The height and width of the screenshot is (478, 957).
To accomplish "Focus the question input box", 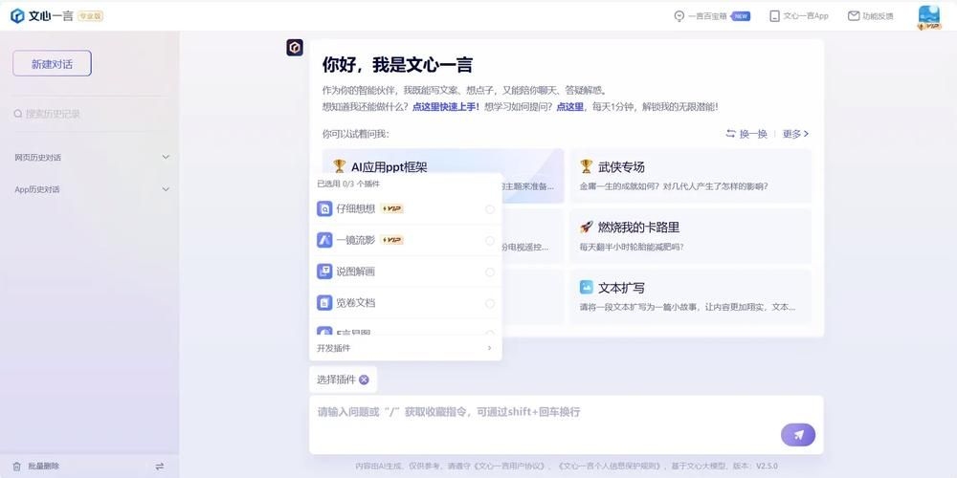I will coord(566,424).
